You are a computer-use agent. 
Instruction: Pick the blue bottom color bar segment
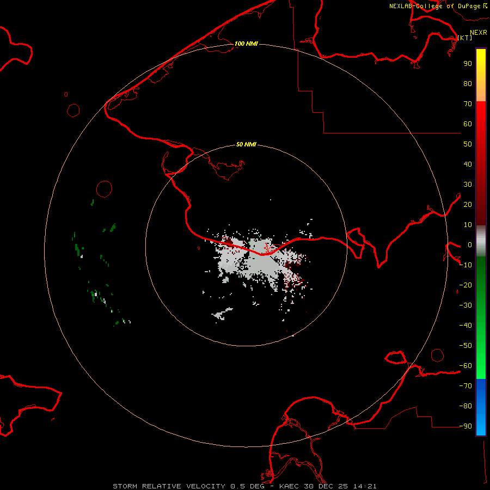(x=481, y=407)
